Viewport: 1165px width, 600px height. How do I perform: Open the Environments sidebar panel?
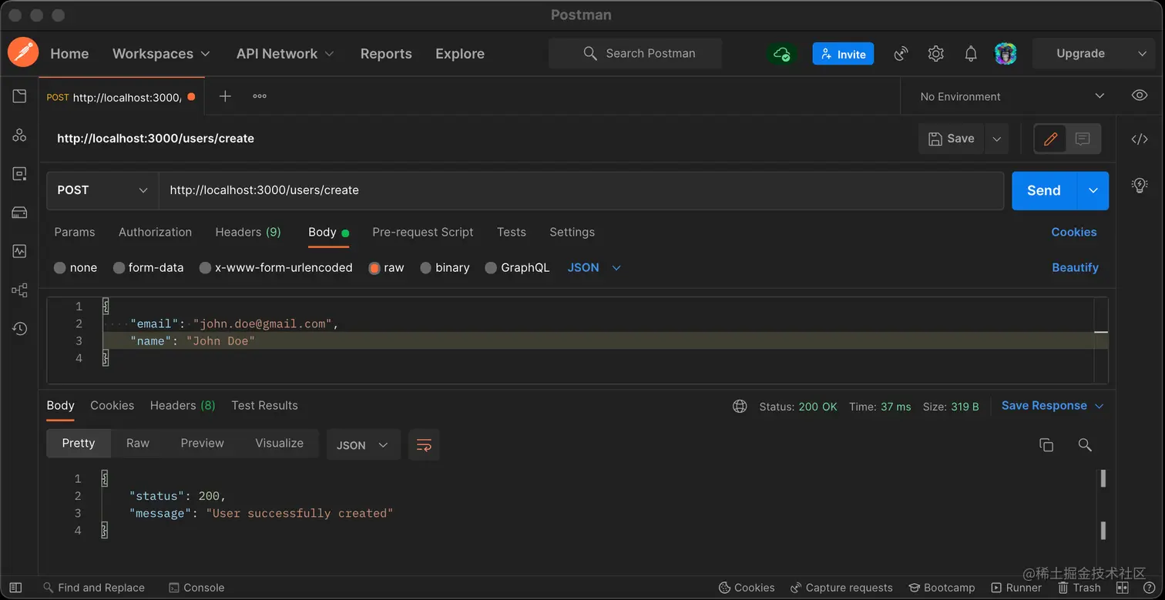[19, 173]
